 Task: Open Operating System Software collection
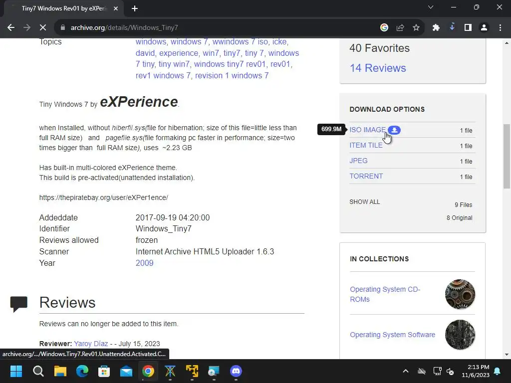392,335
